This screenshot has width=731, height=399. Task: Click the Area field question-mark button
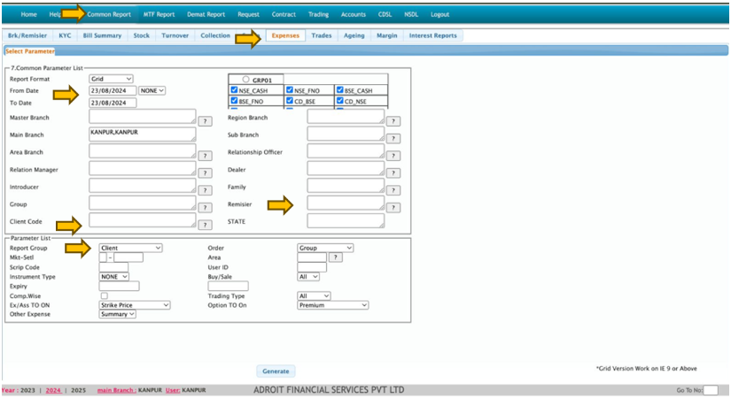[335, 257]
